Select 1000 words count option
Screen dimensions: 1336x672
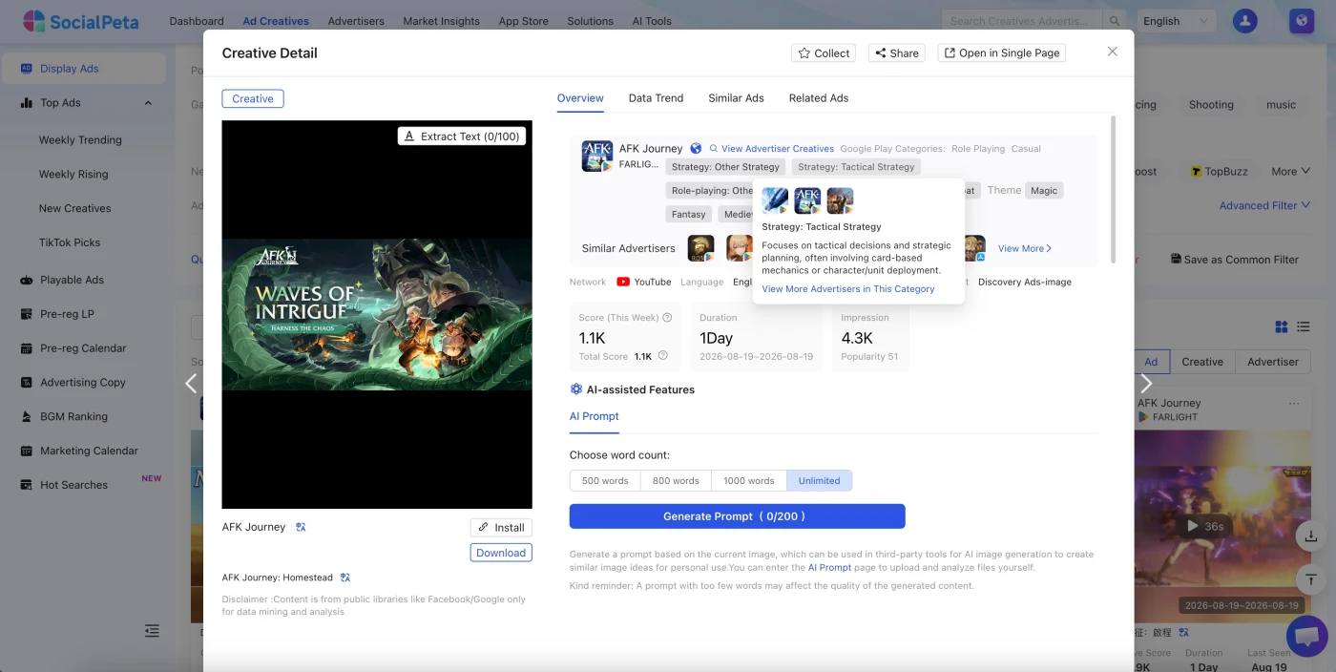tap(749, 481)
